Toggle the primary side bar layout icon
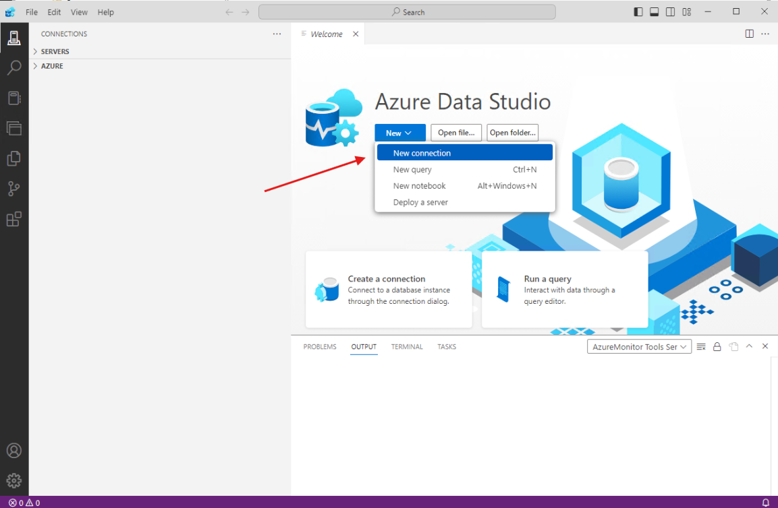This screenshot has height=508, width=778. [638, 12]
